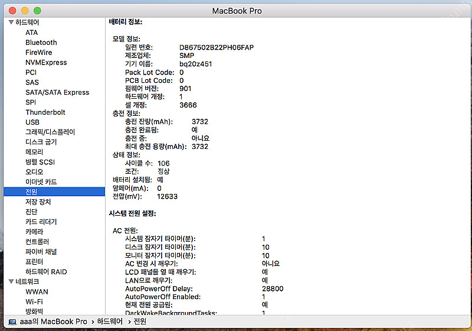Screen dimensions: 472x331
Task: Select 프린터 in the sidebar
Action: click(34, 261)
